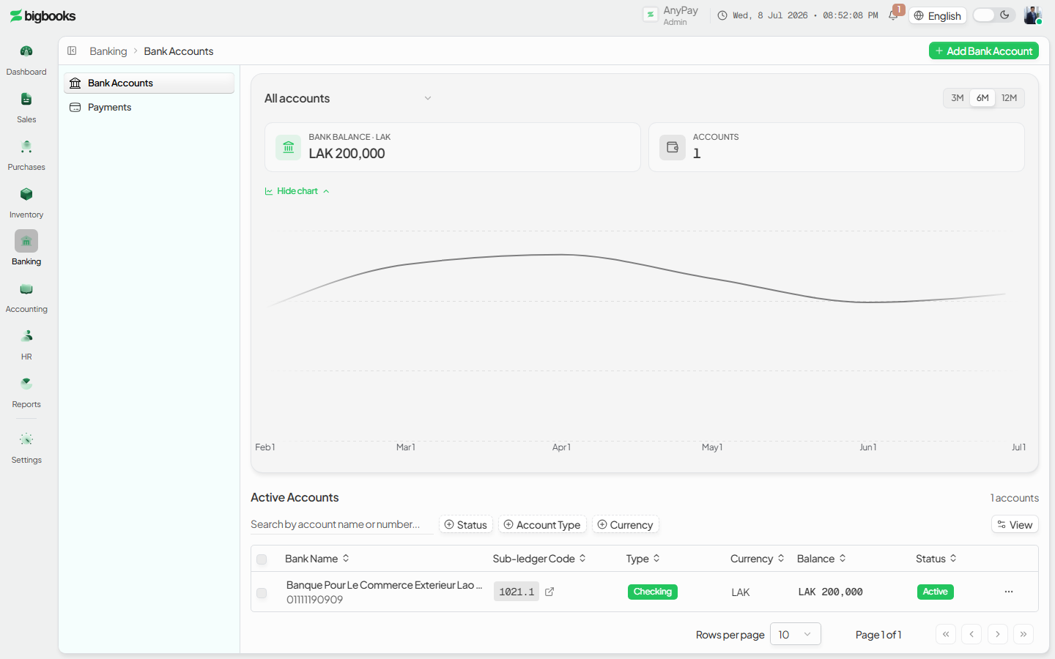Open the English language dropdown
1055x659 pixels.
938,15
